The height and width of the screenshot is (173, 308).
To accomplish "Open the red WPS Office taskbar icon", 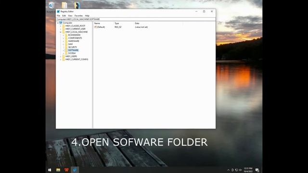I will tap(66, 170).
